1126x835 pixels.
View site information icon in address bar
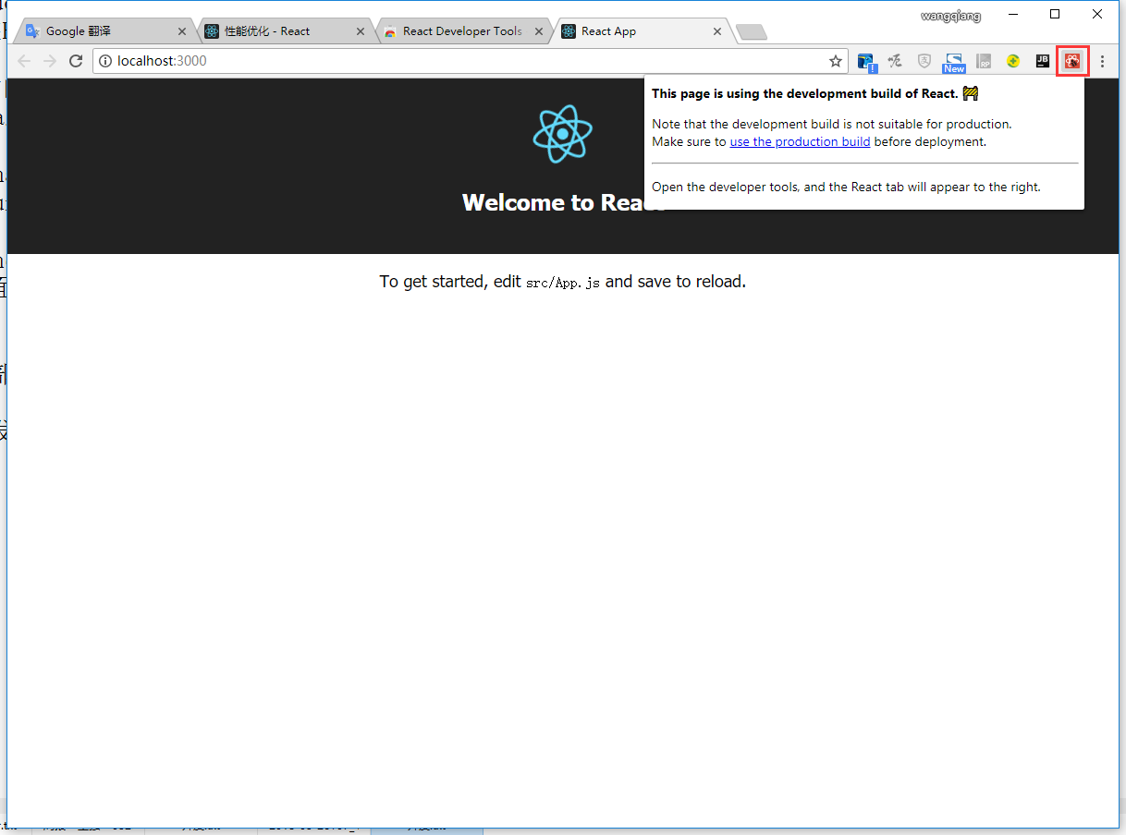coord(105,61)
